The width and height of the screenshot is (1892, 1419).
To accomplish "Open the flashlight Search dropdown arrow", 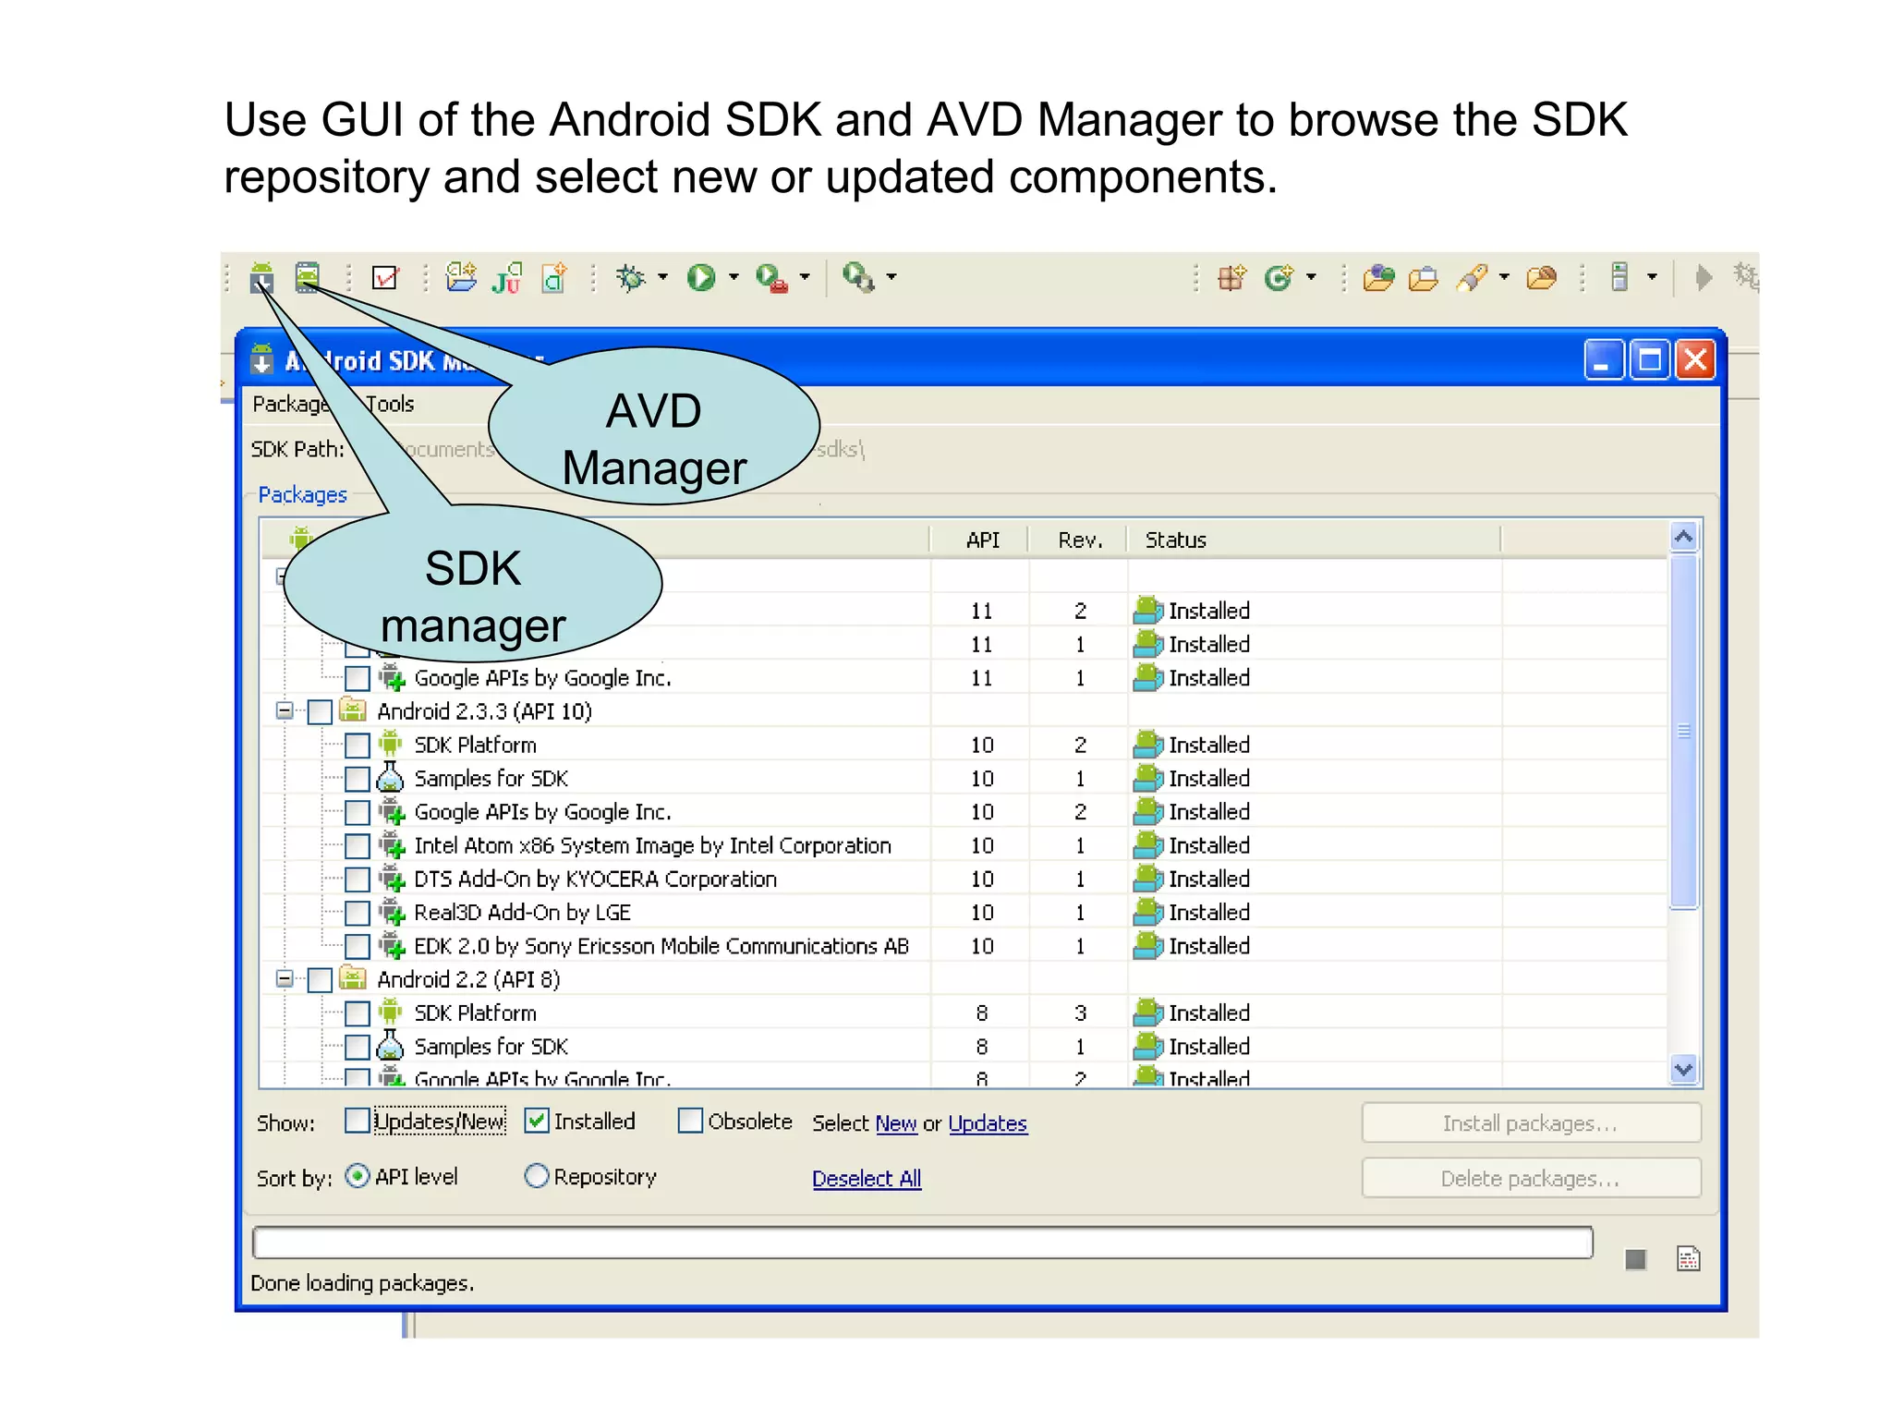I will click(x=1504, y=277).
